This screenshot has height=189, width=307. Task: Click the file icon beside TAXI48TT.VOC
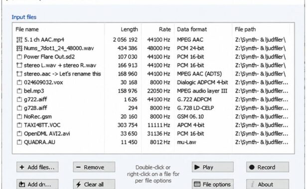click(x=19, y=125)
